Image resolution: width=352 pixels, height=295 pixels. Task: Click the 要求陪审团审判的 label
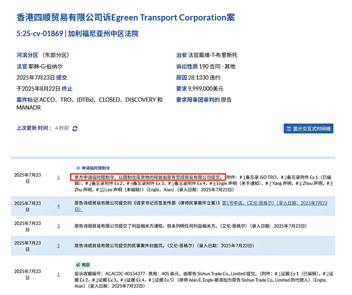point(198,100)
